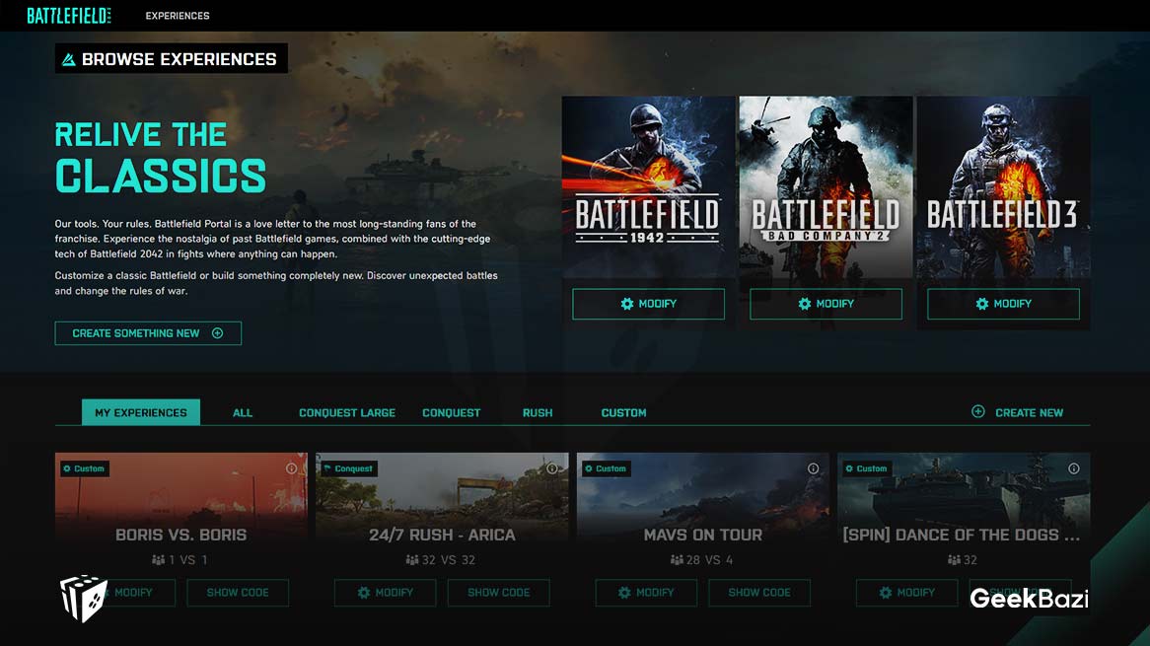The height and width of the screenshot is (646, 1150).
Task: Select the Battlefield 3 cover art
Action: (1003, 187)
